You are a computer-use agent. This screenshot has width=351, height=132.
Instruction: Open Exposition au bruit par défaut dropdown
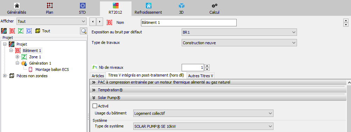pos(239,32)
